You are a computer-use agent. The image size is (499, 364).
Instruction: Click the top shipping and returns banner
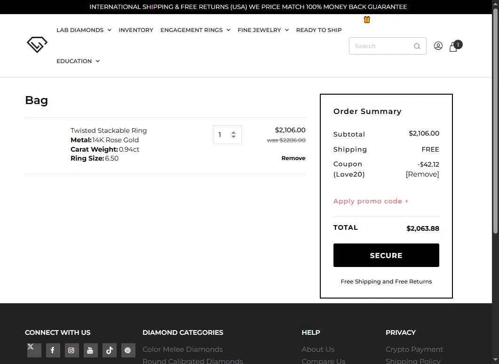pos(248,7)
